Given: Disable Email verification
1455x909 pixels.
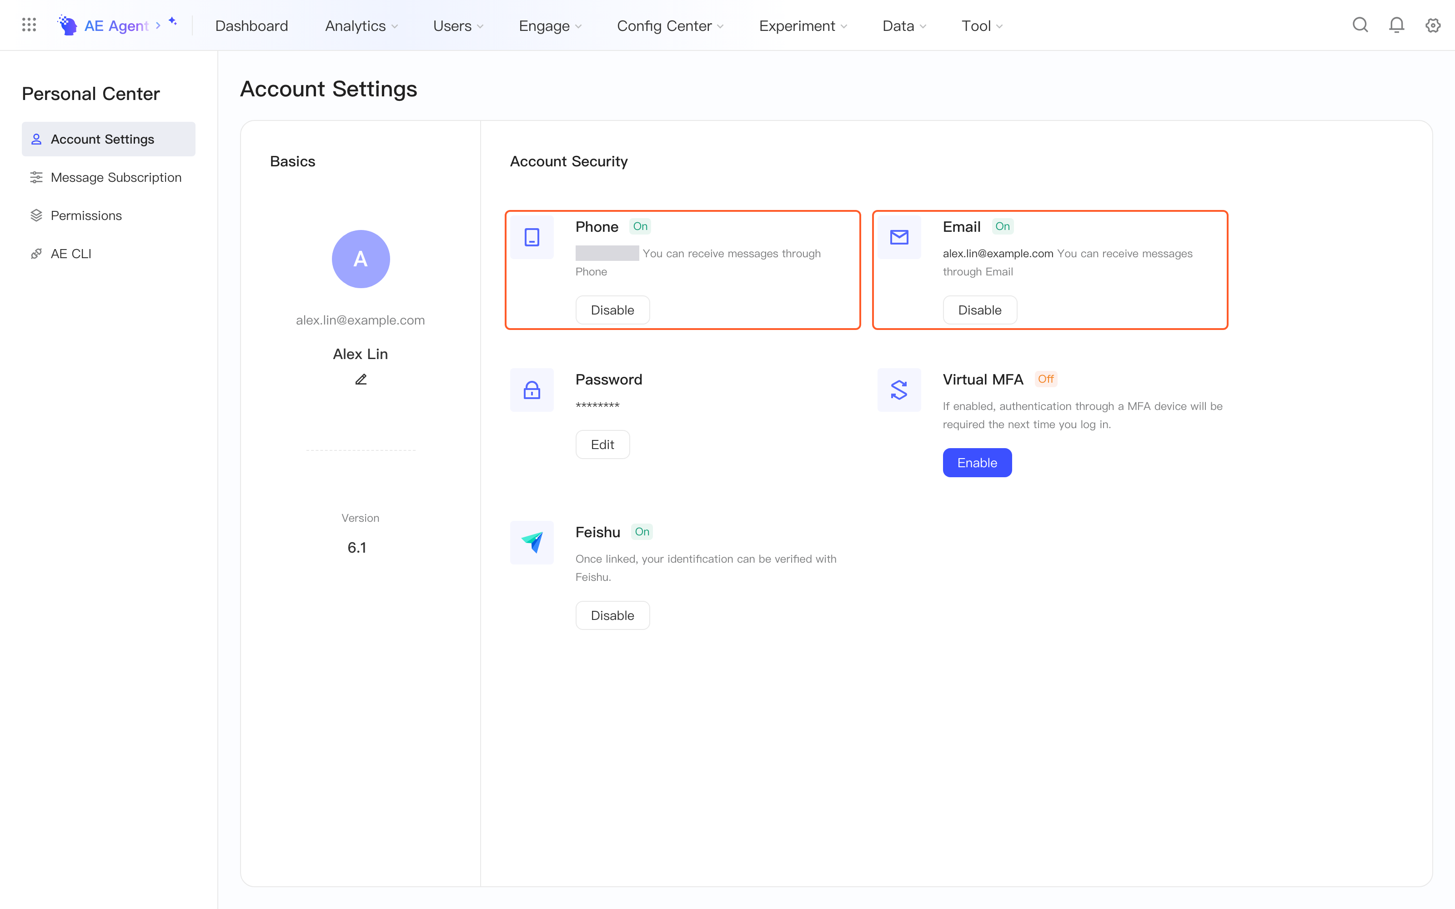Looking at the screenshot, I should pyautogui.click(x=979, y=310).
